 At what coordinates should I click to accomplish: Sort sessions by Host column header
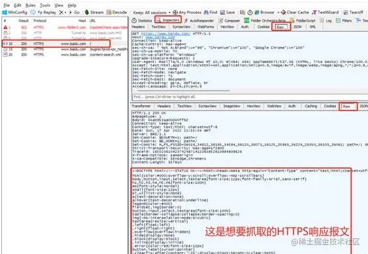(82, 21)
